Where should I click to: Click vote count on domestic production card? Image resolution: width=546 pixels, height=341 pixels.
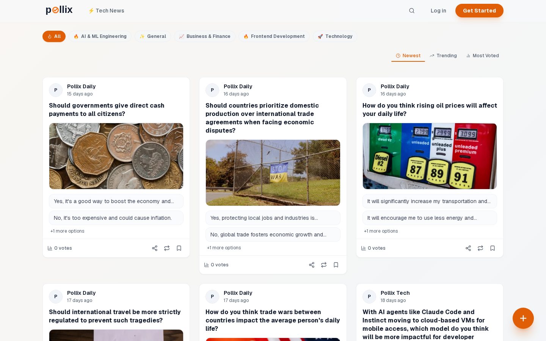coord(217,265)
